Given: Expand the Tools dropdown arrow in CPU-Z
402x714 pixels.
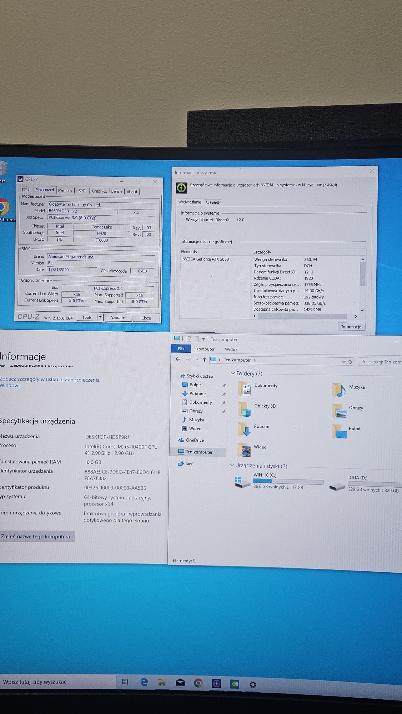Looking at the screenshot, I should [100, 317].
